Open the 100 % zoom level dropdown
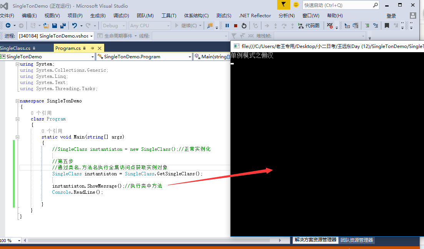 click(10, 240)
